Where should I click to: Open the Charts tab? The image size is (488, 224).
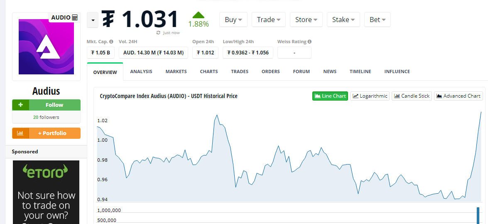[209, 71]
